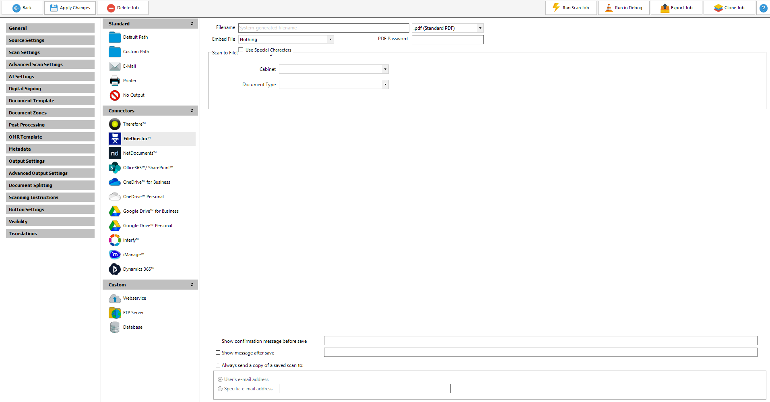Select the No Output icon
The image size is (770, 402).
[x=115, y=95]
